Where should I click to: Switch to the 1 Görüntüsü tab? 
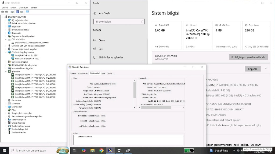tap(83, 74)
